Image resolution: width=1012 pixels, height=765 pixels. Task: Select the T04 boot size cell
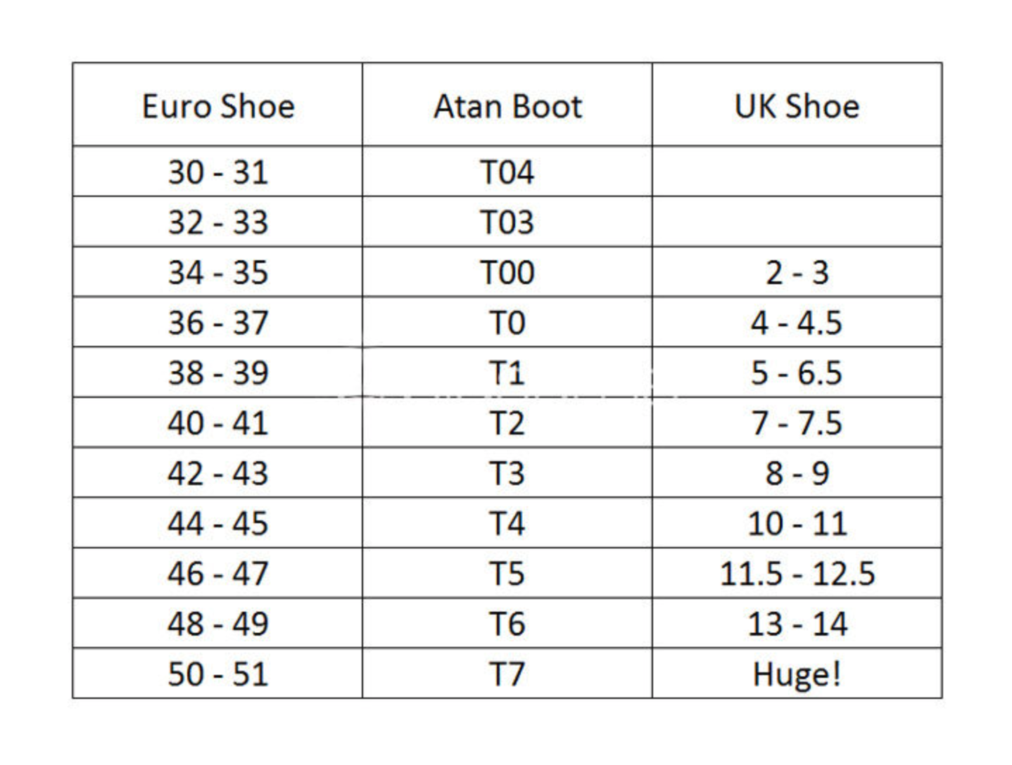click(x=507, y=172)
